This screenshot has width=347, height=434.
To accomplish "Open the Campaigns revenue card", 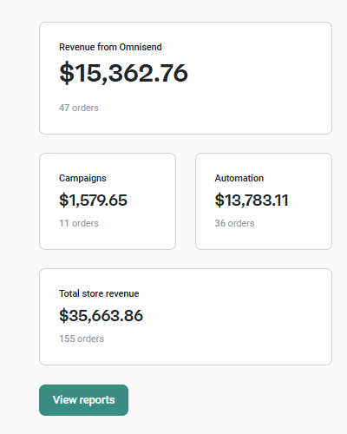I will (x=108, y=201).
